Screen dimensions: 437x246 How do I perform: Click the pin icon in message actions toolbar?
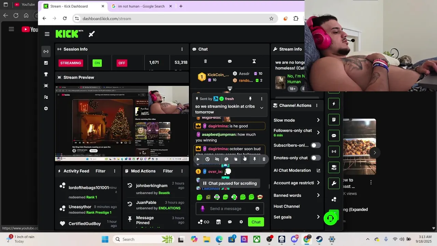(x=254, y=159)
